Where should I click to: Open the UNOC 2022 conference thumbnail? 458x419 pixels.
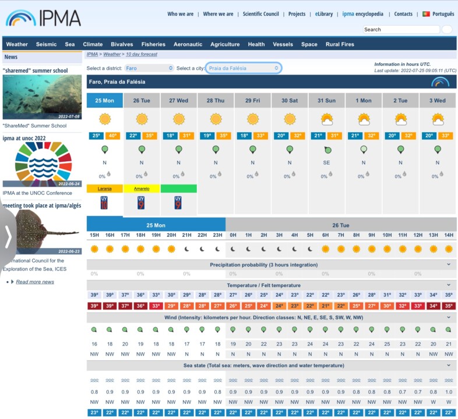pos(42,165)
